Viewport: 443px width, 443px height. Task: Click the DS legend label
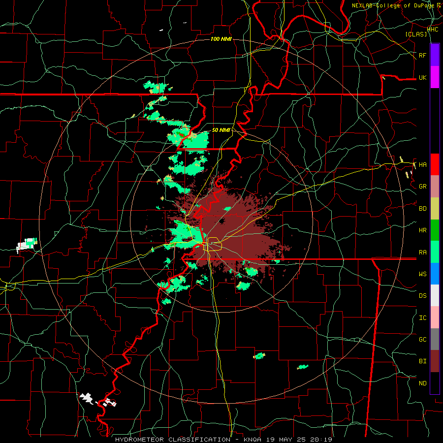point(422,295)
